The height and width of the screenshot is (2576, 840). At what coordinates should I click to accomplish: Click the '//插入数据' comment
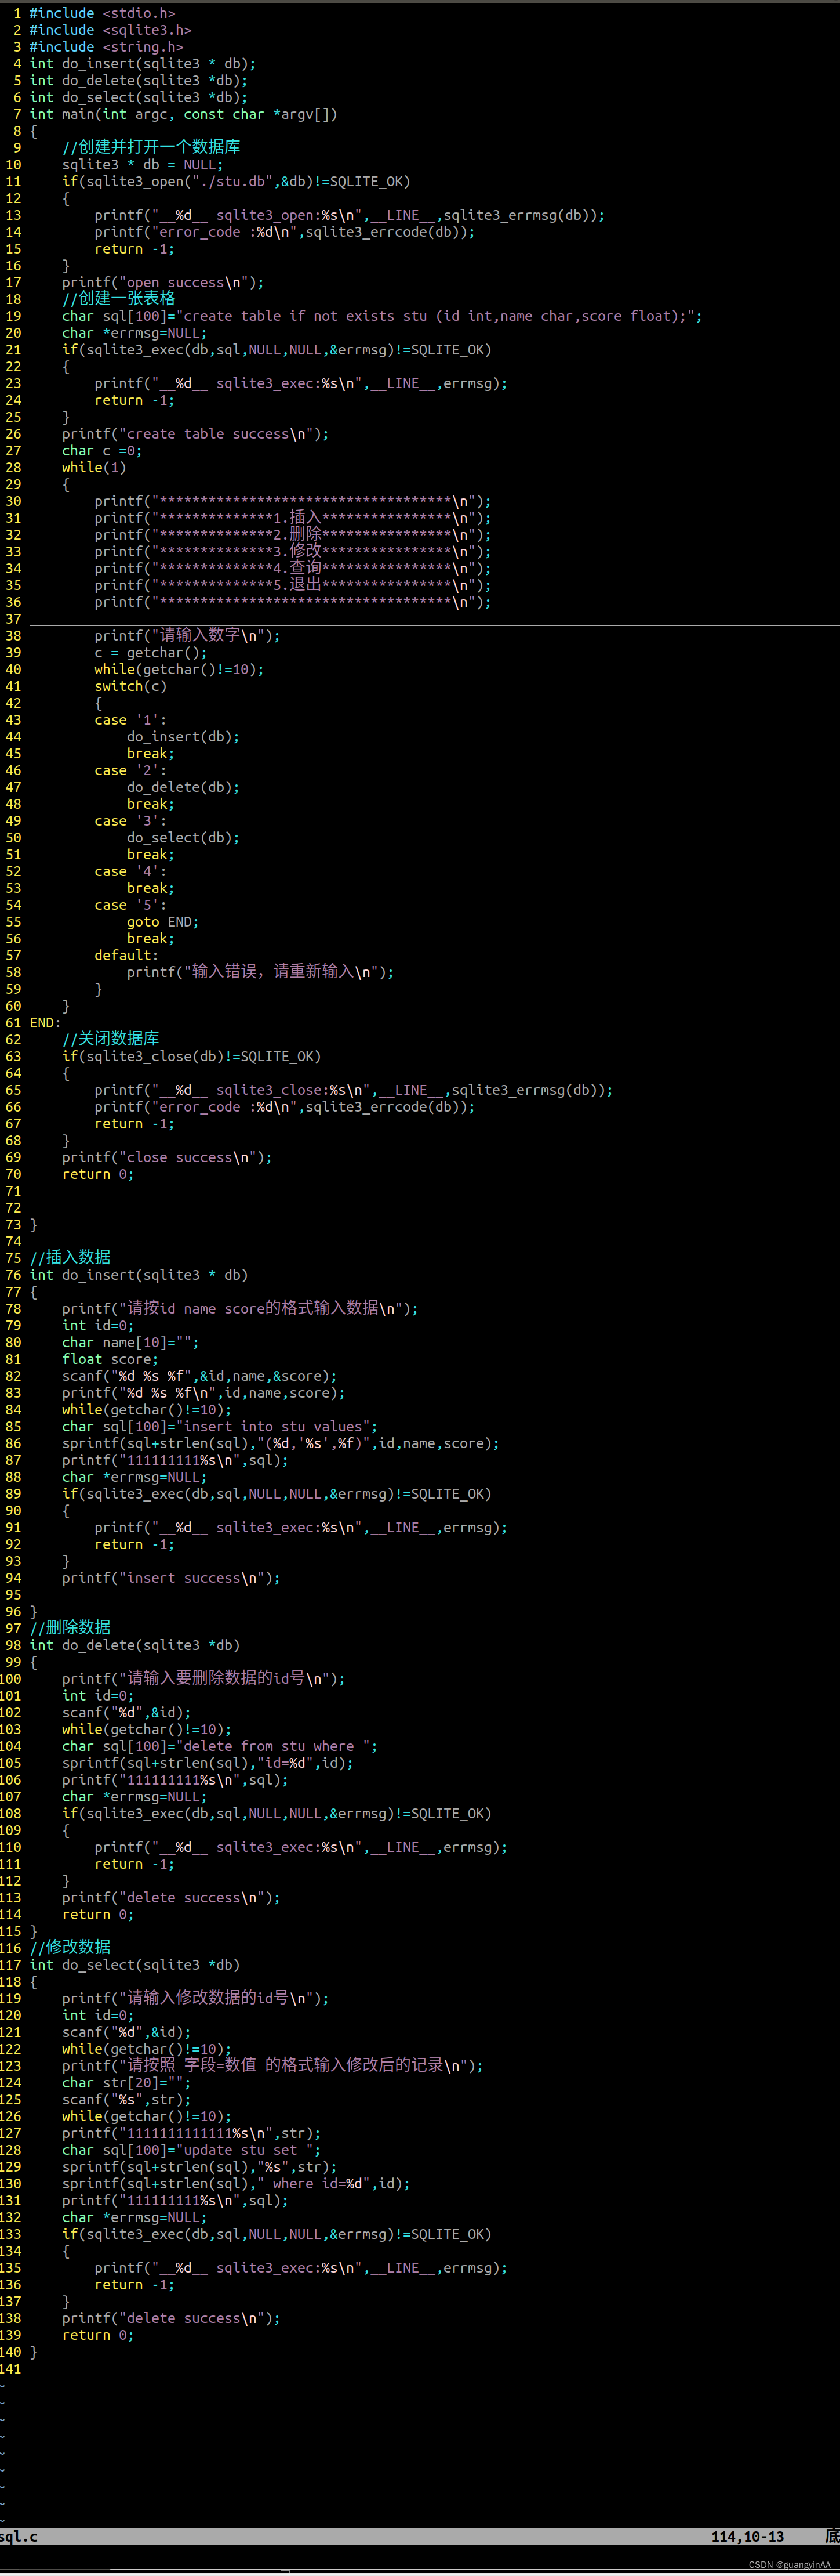pos(70,1258)
